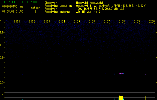
Task: Click the time axis label 0151
Action: pyautogui.click(x=17, y=21)
